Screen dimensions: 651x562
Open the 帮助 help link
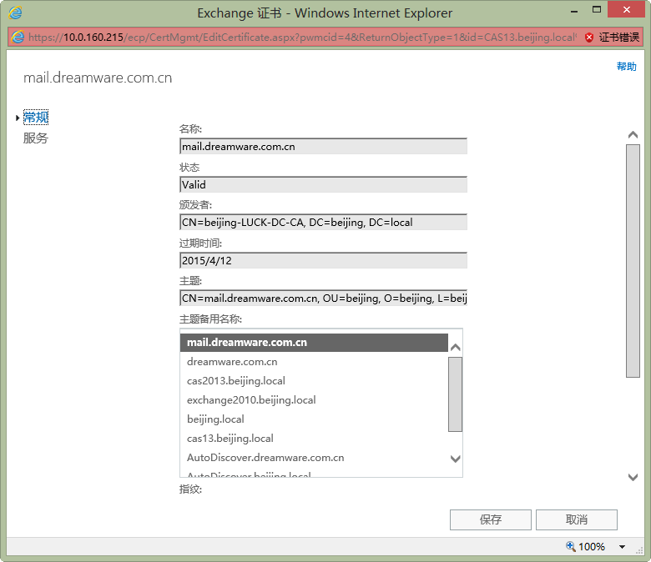[x=626, y=67]
